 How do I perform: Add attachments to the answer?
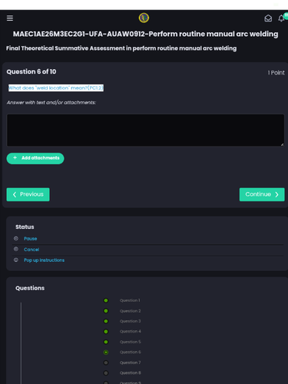35,158
